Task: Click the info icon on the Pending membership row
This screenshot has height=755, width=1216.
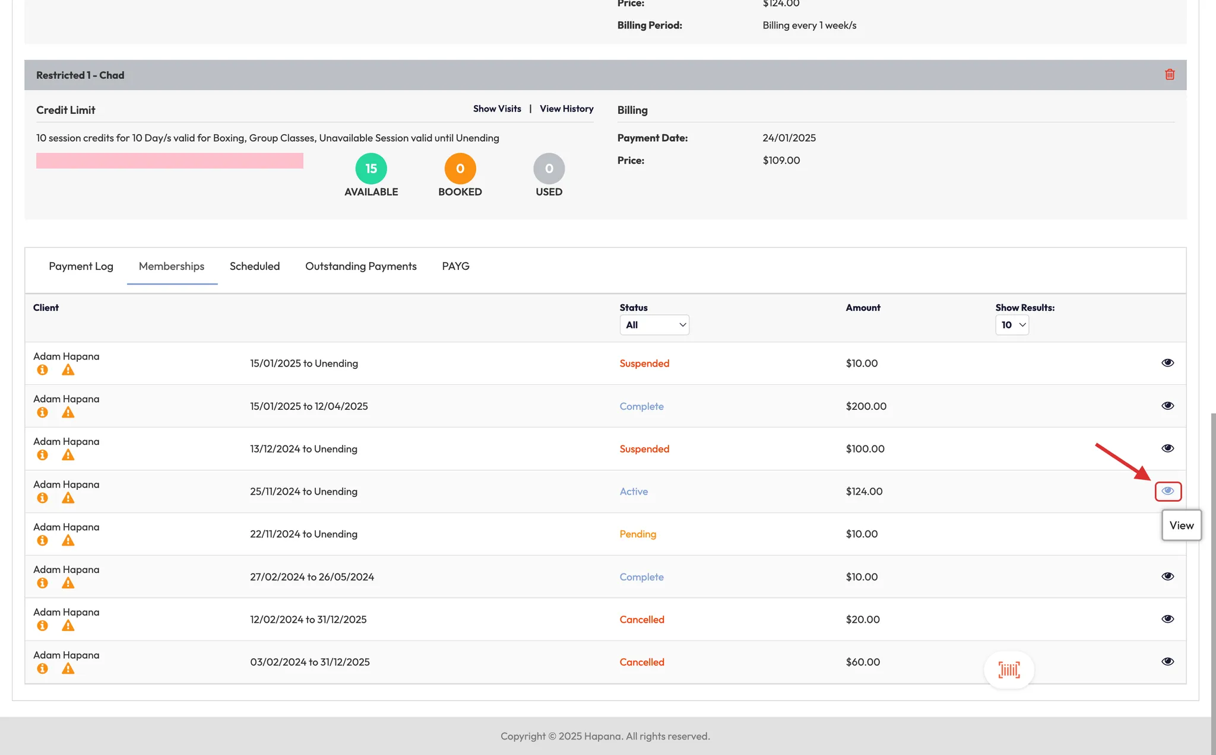Action: (x=42, y=541)
